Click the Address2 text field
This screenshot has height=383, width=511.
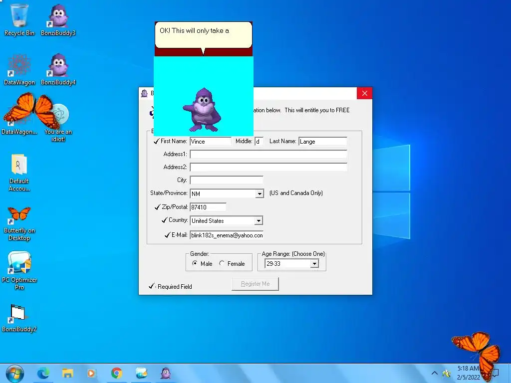coord(268,167)
